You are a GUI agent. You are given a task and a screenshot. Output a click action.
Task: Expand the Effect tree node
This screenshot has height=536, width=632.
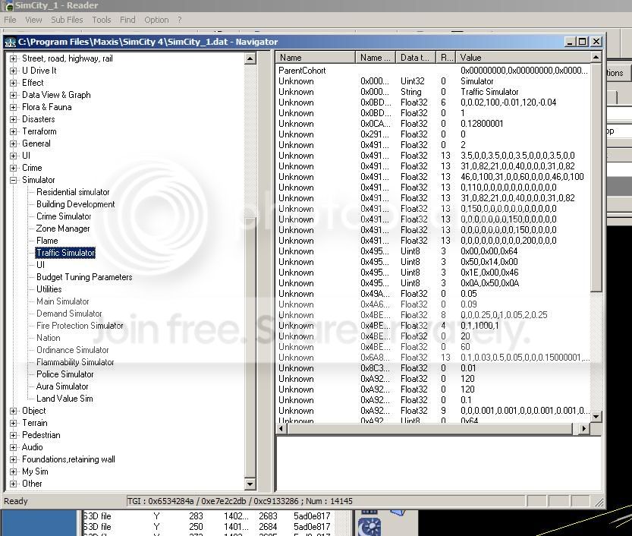14,83
